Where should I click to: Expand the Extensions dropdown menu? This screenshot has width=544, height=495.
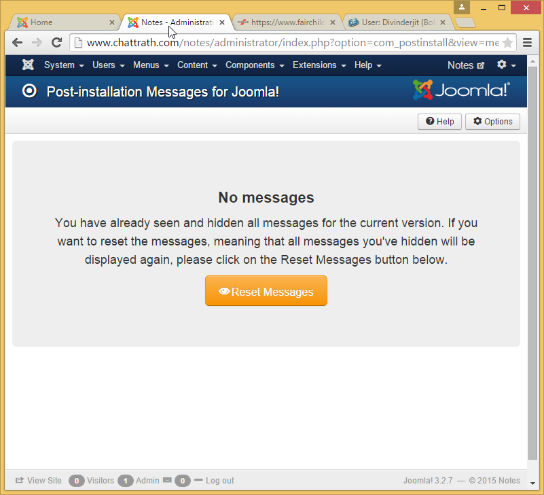[x=319, y=65]
